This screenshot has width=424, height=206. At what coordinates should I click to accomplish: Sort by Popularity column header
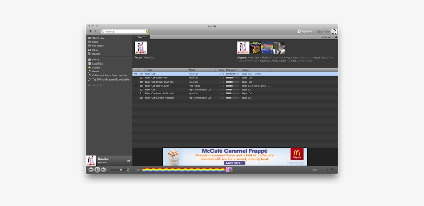point(233,70)
